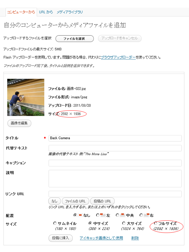Open the ブラウザアップローダー link
Viewport: 189px width, 252px height.
click(x=118, y=57)
